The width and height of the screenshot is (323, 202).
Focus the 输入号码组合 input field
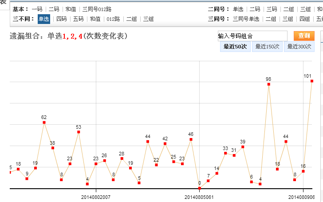252,36
